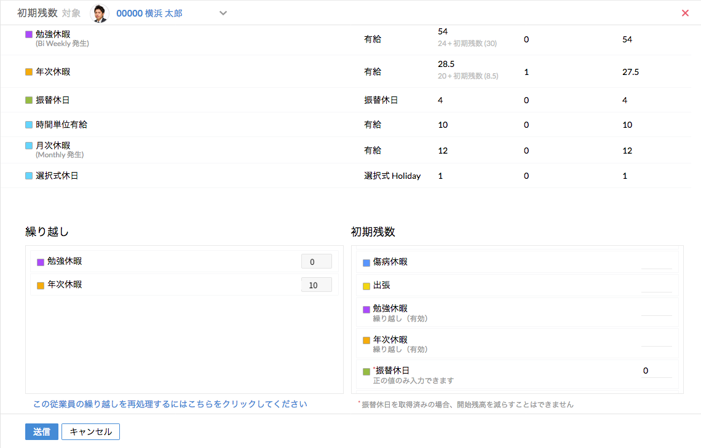Click the employee profile photo avatar

coord(99,13)
